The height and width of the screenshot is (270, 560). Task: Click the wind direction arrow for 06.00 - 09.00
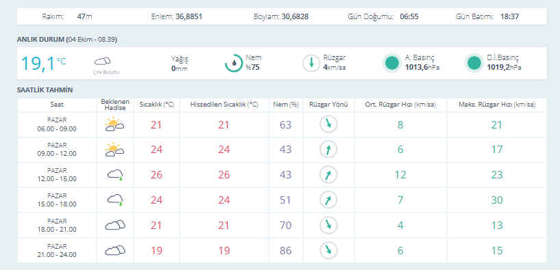[328, 124]
